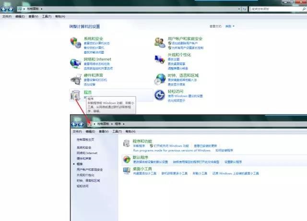Click 控制面板主页 in the lower window's sidebar
Screen dimensions: 307x221
(x=85, y=140)
